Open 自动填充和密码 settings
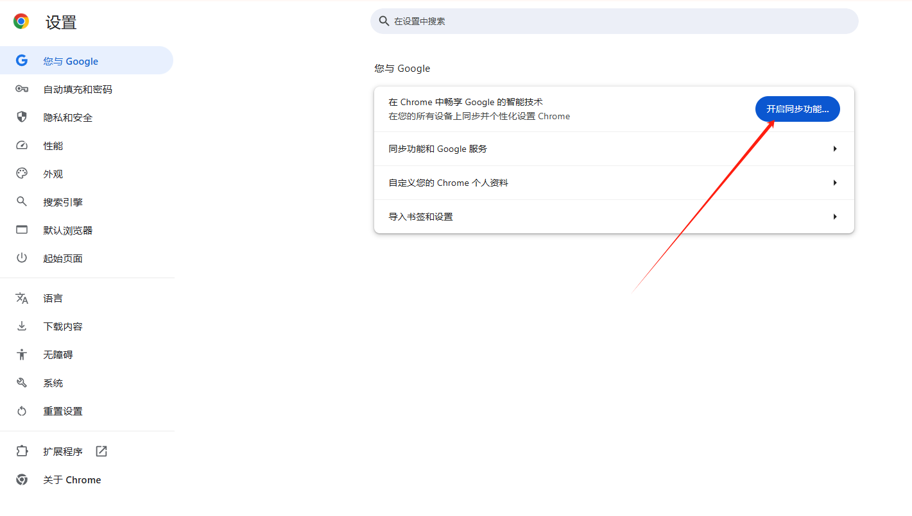 pyautogui.click(x=87, y=89)
